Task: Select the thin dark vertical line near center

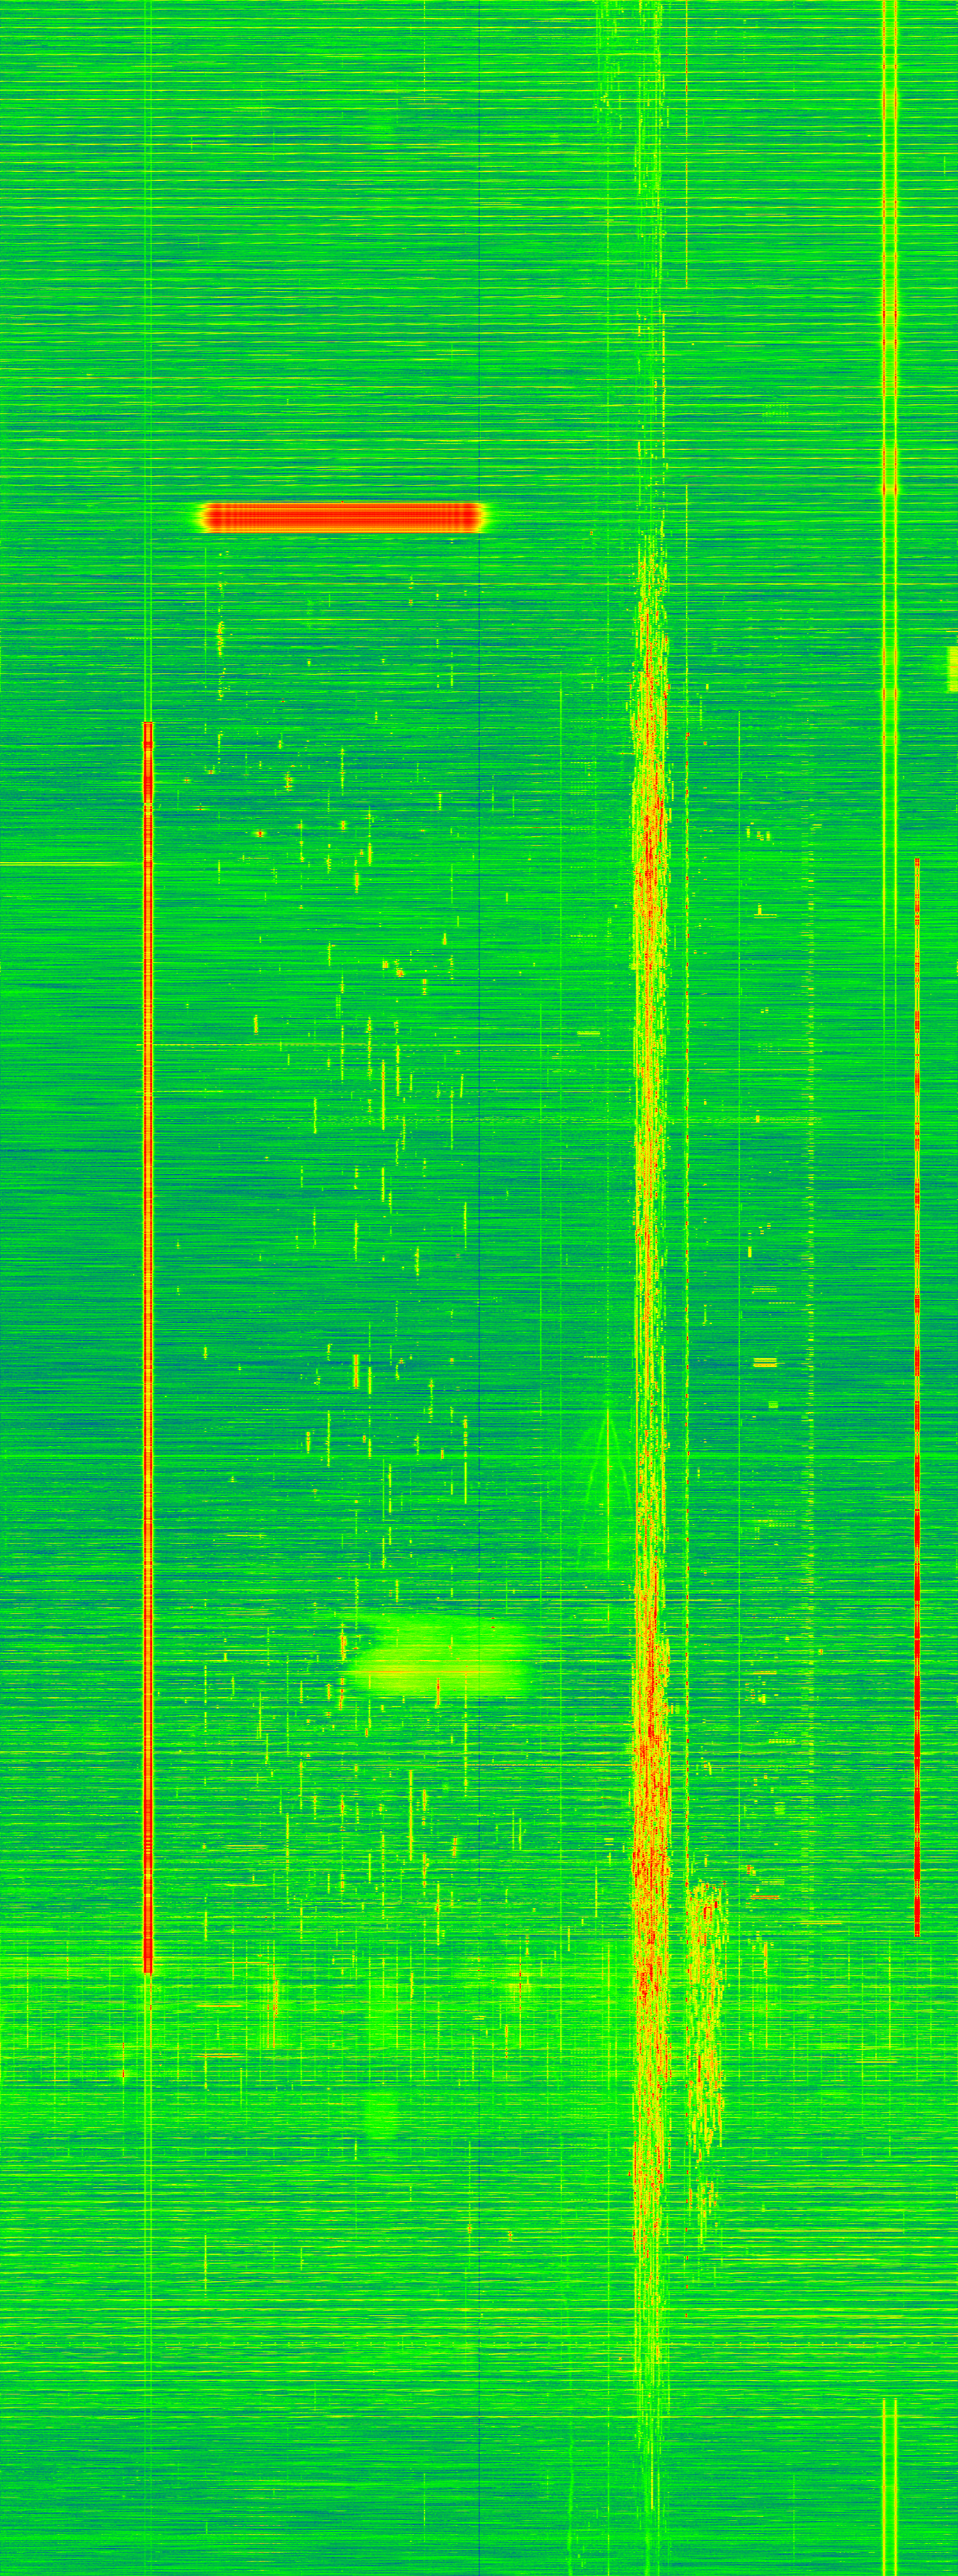Action: pos(481,1000)
